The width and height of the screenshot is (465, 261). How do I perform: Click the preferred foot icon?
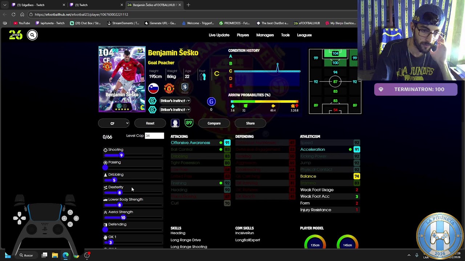tap(202, 76)
